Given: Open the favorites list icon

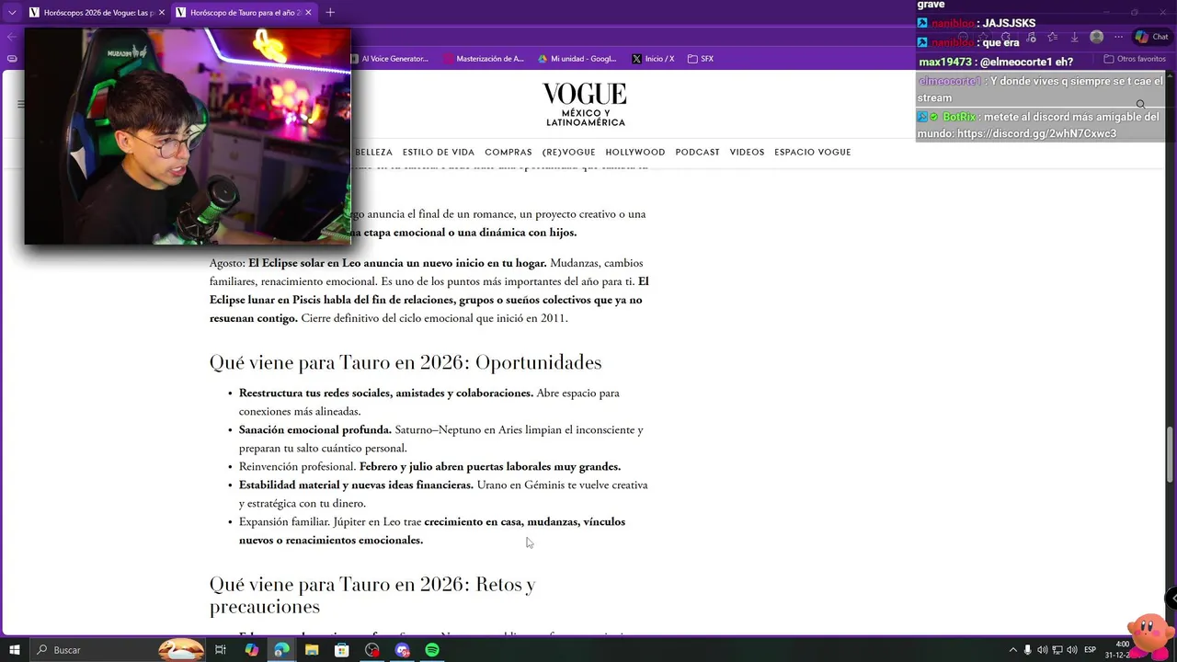Looking at the screenshot, I should 1052,37.
